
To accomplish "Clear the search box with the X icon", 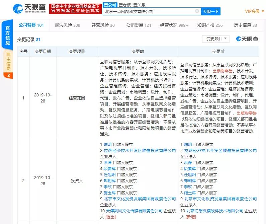I will (x=197, y=11).
